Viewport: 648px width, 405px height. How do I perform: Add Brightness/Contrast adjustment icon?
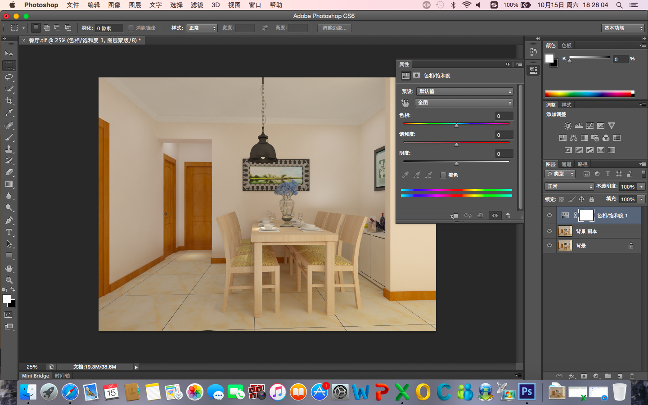(568, 126)
